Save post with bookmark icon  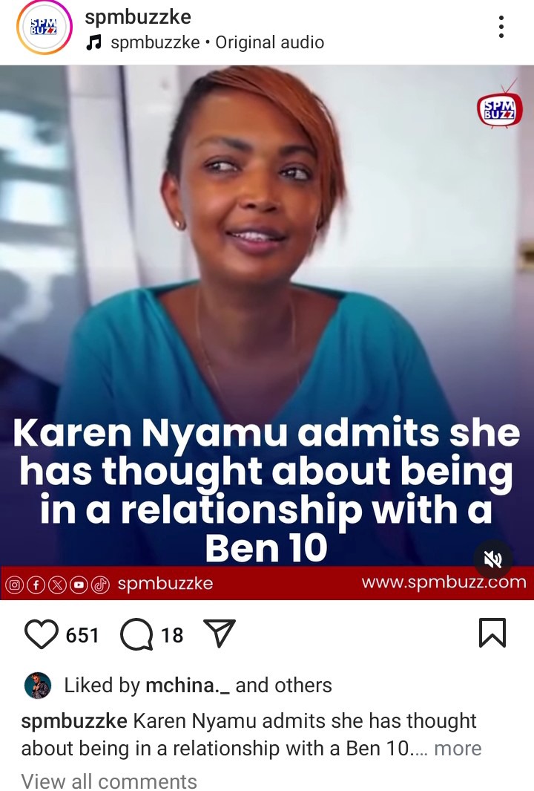pos(492,633)
